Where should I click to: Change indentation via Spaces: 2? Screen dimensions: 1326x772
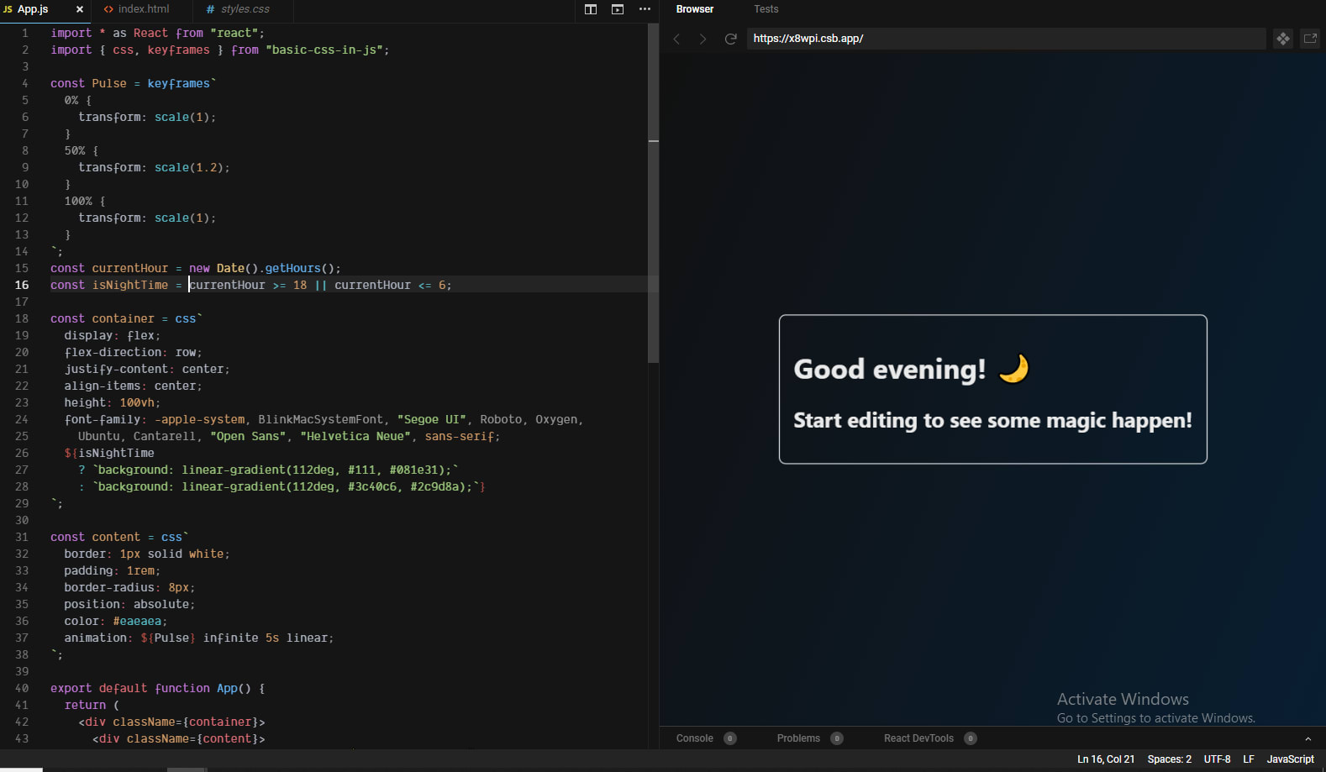(x=1170, y=759)
